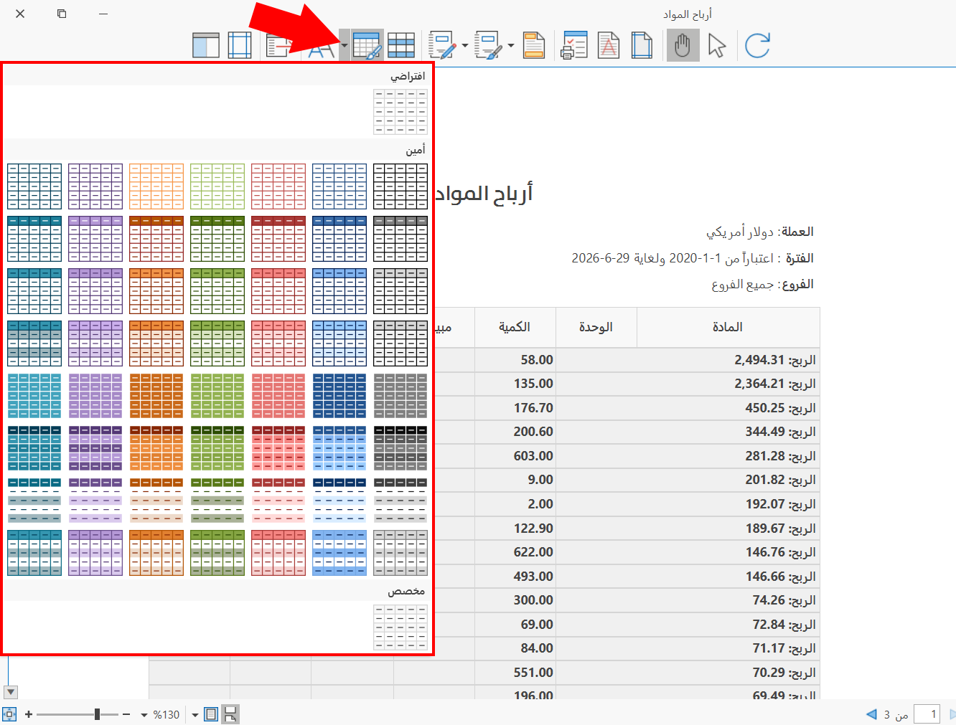This screenshot has width=956, height=725.
Task: Expand the pencil edit tool dropdown arrow
Action: coord(465,45)
